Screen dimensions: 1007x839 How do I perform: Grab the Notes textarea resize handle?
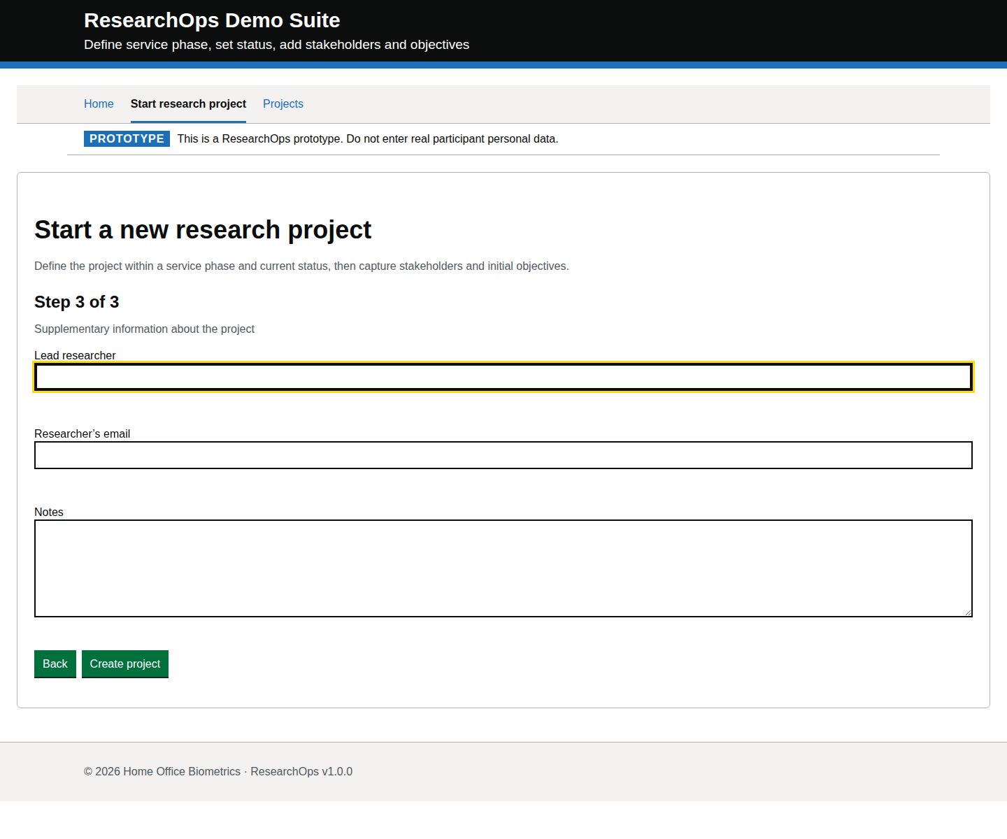coord(968,612)
